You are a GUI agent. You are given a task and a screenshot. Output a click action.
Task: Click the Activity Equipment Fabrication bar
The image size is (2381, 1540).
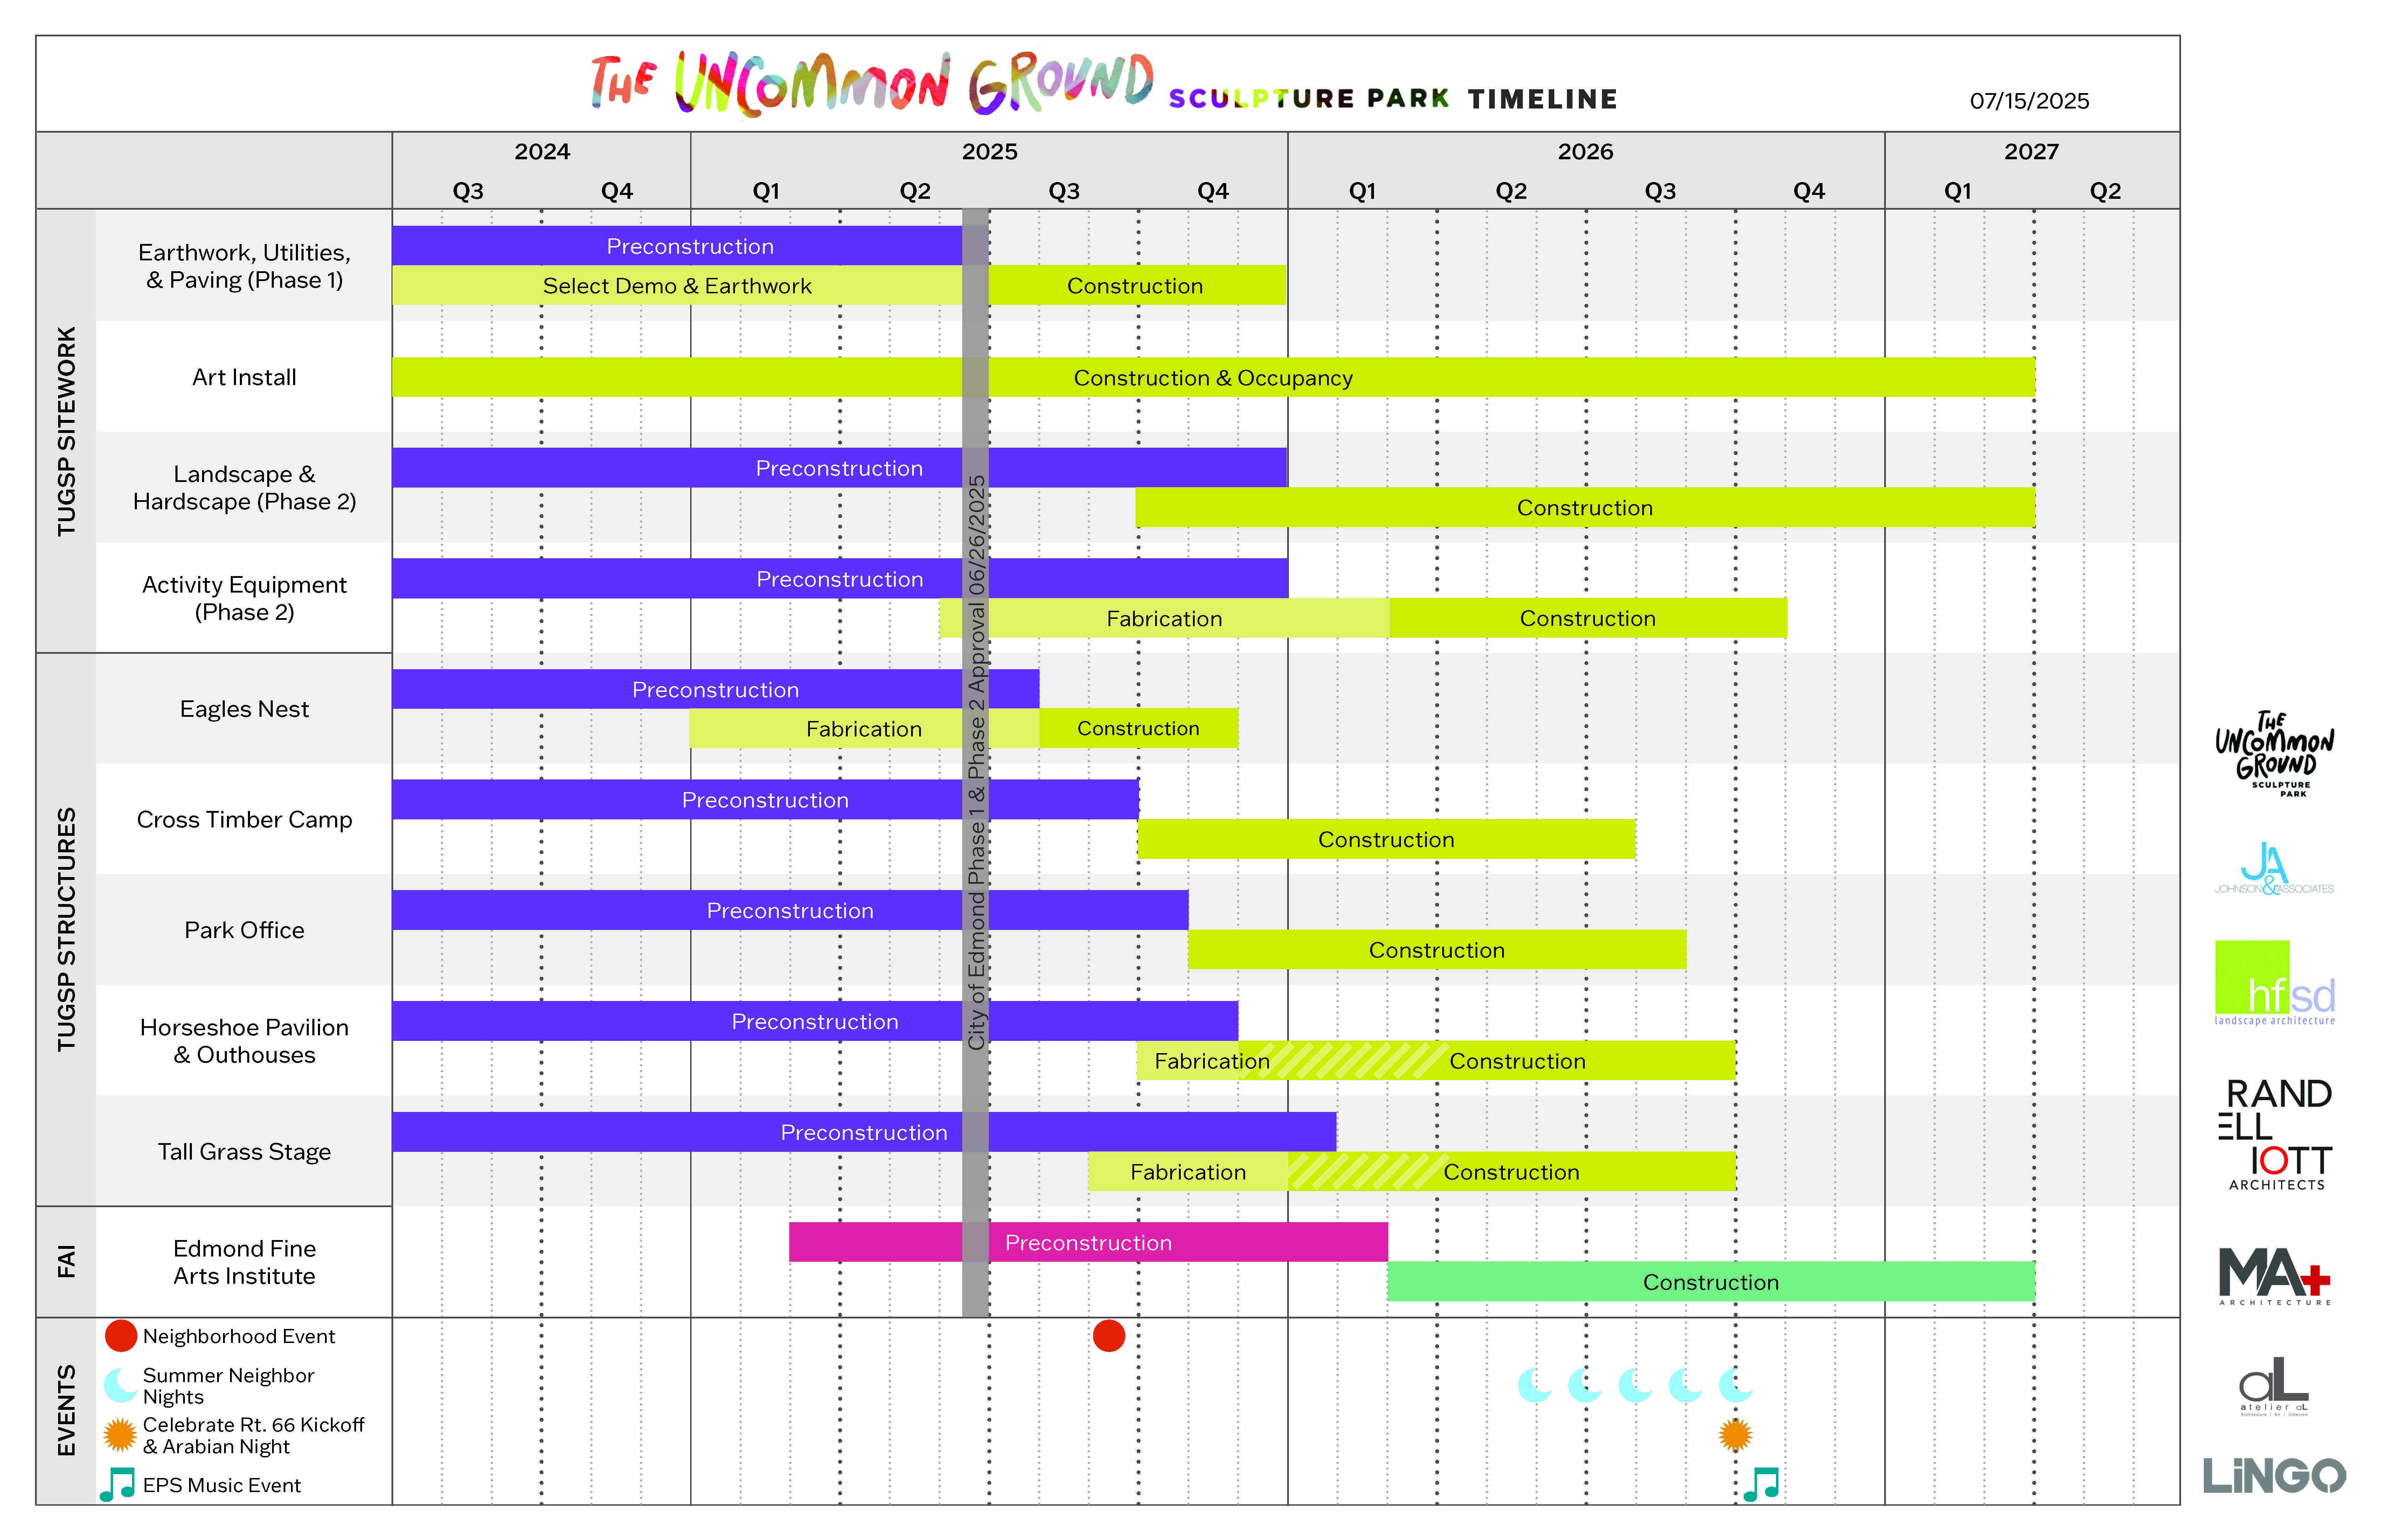(1165, 618)
